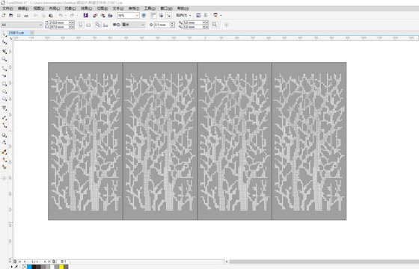Screen dimensions: 419x269
Task: Select the Pick tool in toolbox
Action: tap(4, 34)
